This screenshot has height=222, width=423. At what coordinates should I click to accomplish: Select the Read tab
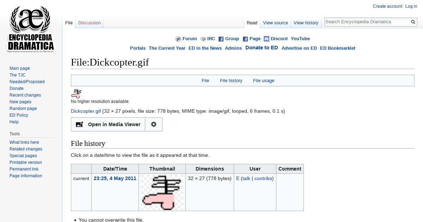(252, 23)
